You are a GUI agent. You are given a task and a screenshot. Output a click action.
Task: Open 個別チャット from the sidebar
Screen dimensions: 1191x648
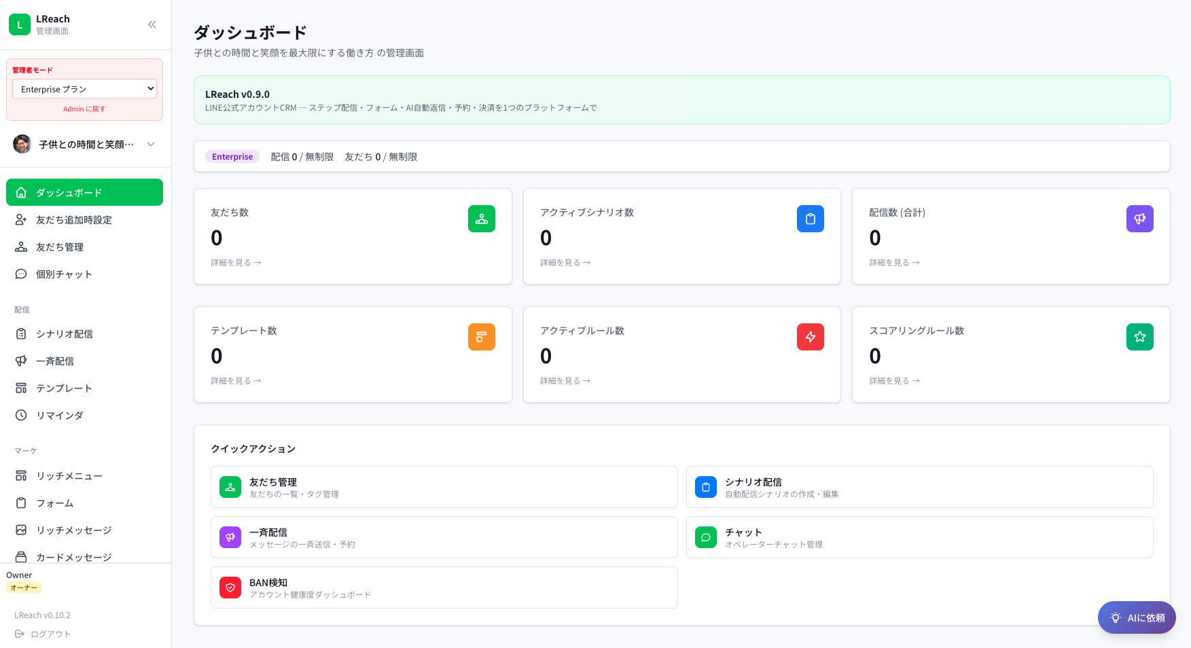click(x=64, y=274)
